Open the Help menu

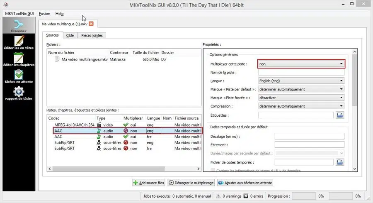59,14
